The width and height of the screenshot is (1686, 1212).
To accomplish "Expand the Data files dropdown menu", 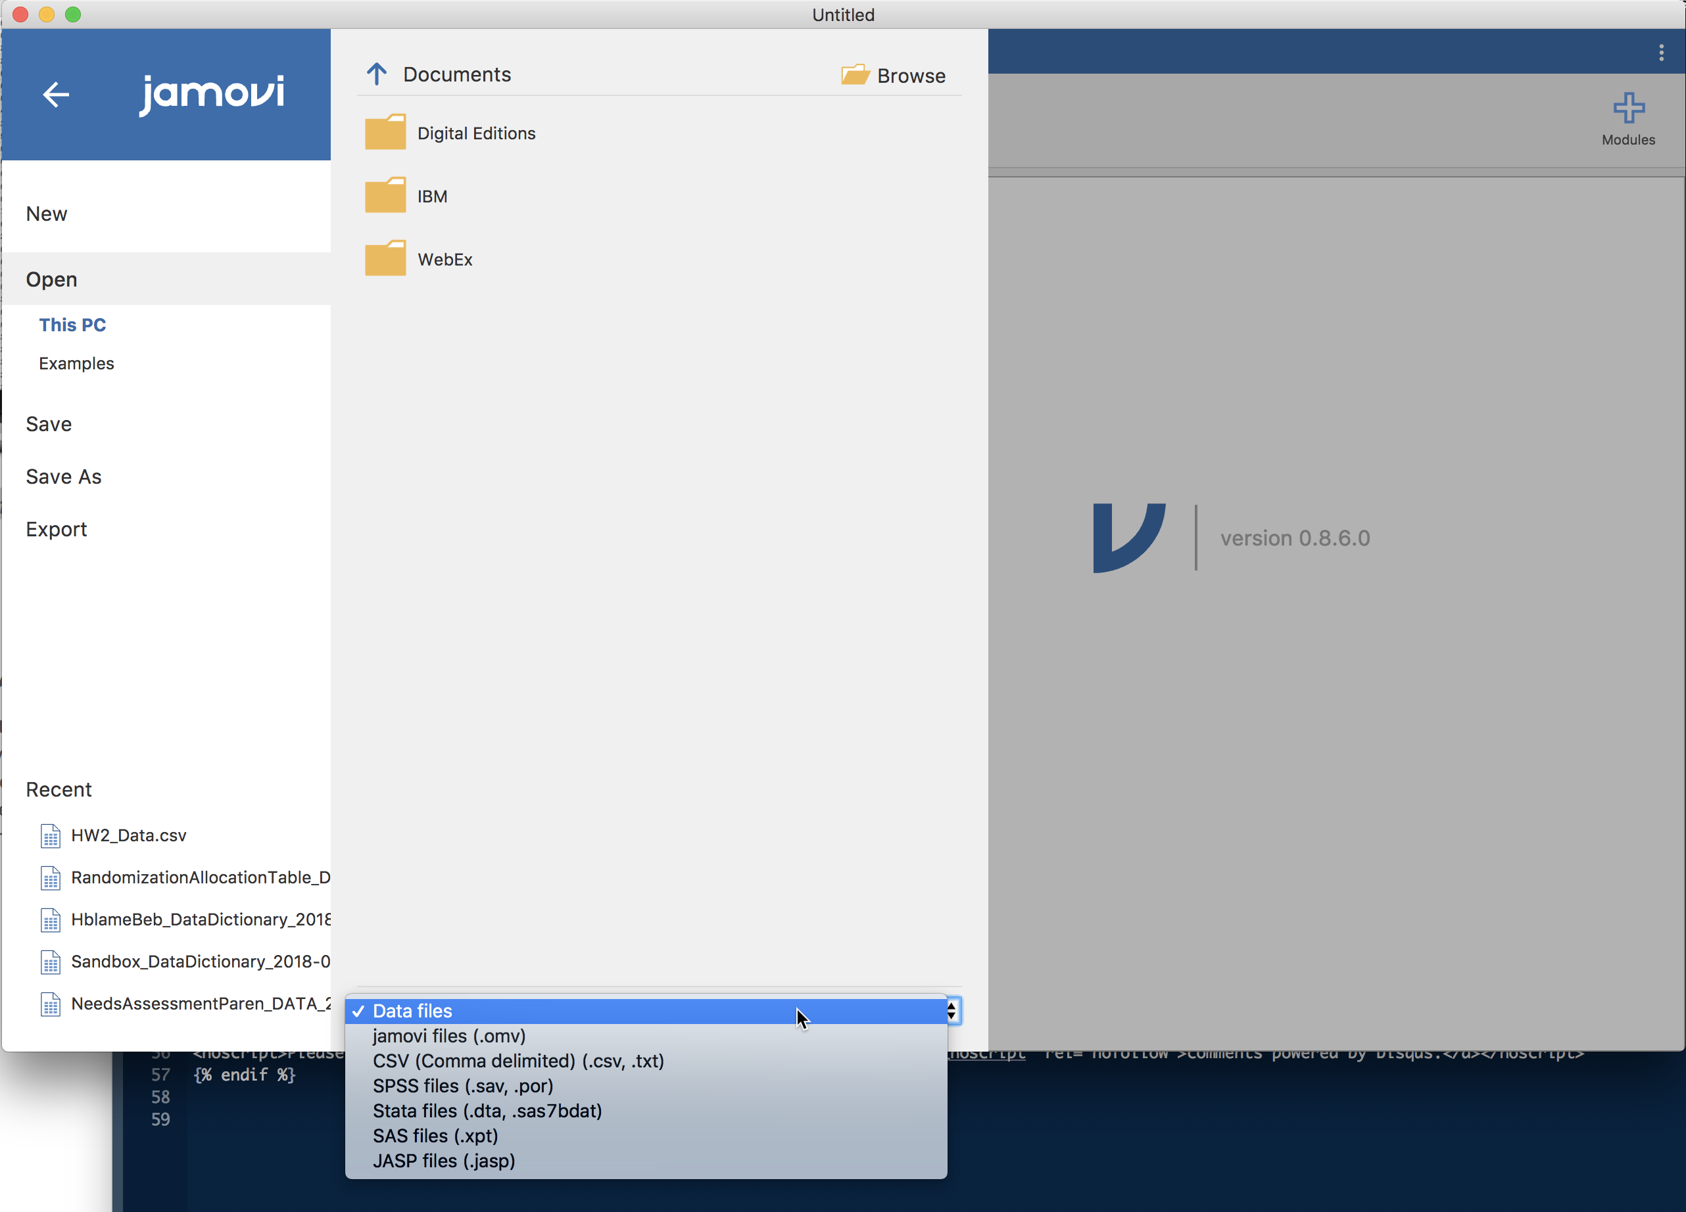I will pos(653,1009).
